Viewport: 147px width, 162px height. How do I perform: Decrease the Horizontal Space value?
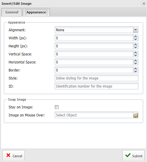[135, 63]
